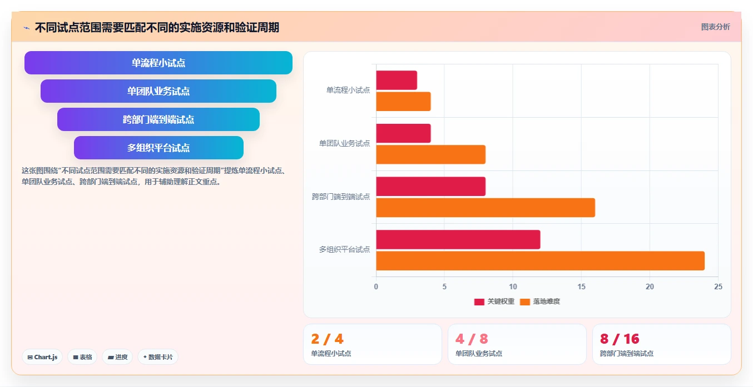This screenshot has width=753, height=387.
Task: Click the lightning icon beside the title
Action: point(27,28)
